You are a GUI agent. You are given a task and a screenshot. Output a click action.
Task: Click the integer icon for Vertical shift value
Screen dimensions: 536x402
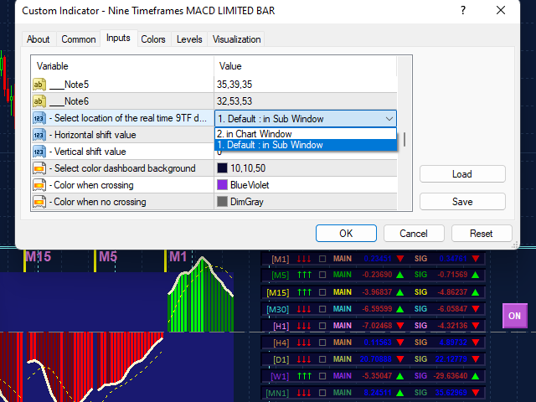click(39, 152)
